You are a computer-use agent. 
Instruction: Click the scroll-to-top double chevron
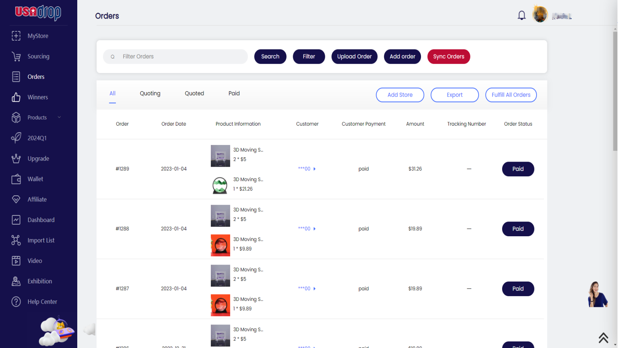pos(603,338)
